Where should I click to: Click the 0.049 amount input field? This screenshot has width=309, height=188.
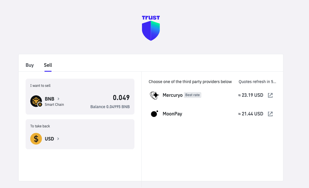(x=122, y=98)
